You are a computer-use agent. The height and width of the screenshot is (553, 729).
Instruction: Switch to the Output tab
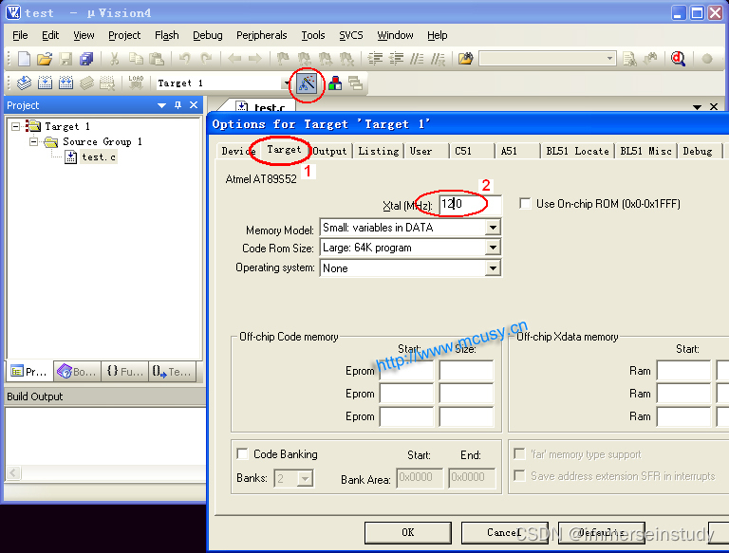(x=329, y=151)
